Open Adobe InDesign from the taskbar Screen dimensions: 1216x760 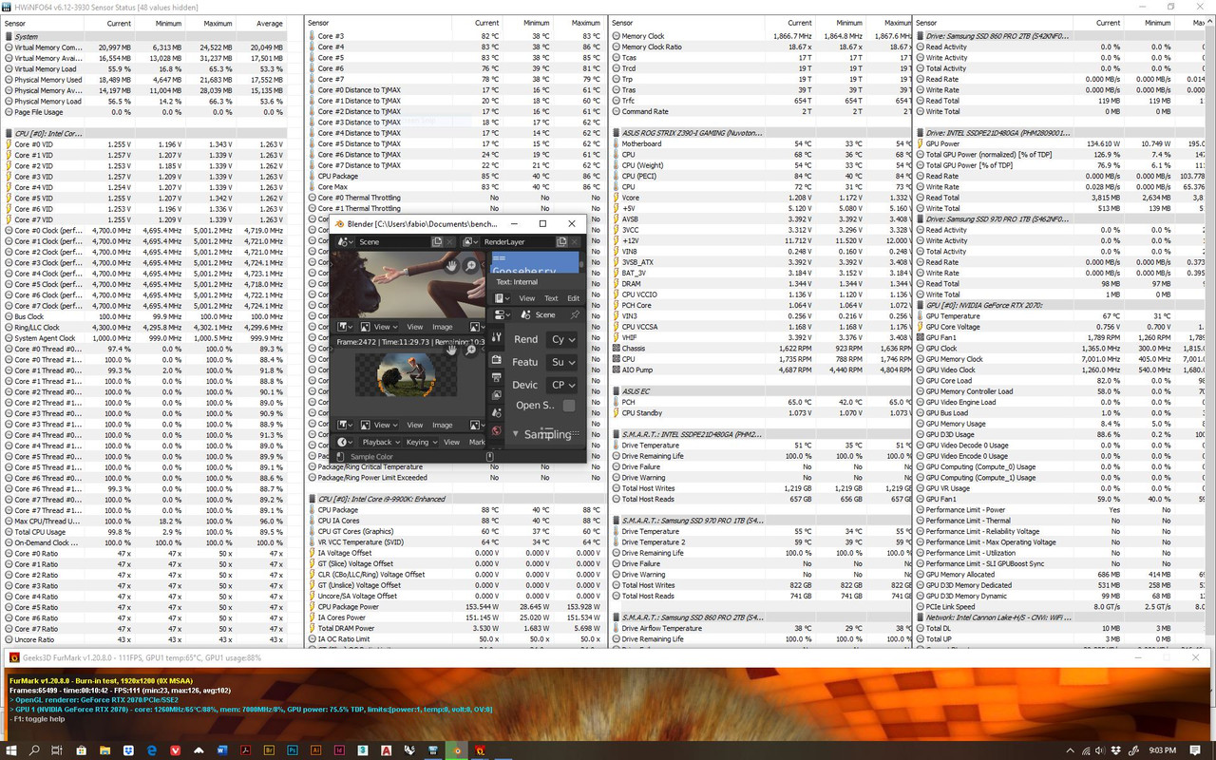(x=339, y=750)
